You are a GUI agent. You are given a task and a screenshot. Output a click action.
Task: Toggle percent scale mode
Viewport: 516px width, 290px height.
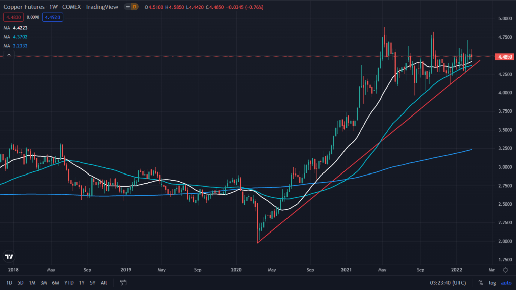pyautogui.click(x=480, y=283)
